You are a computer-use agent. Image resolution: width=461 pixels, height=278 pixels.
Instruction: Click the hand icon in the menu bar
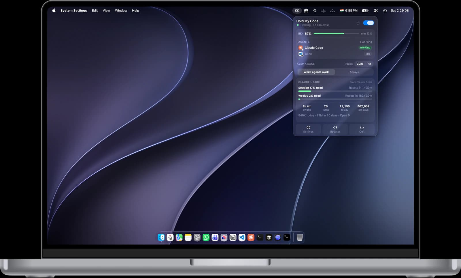click(315, 11)
